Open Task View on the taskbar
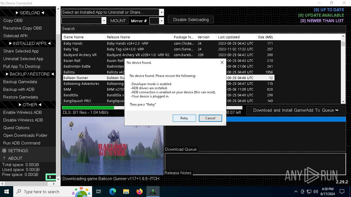Screen dimensions: 351x197 pos(99,192)
